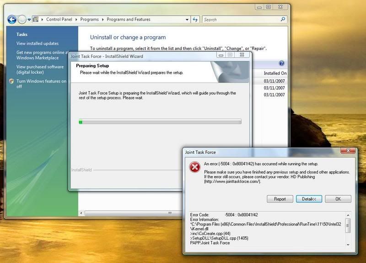Expand arrow after Programs breadcrumb
Screen dimensions: 366x263
click(x=102, y=20)
